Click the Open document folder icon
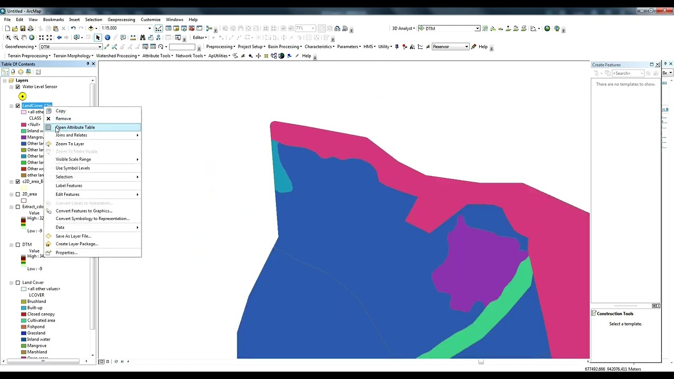The image size is (674, 379). pos(15,28)
